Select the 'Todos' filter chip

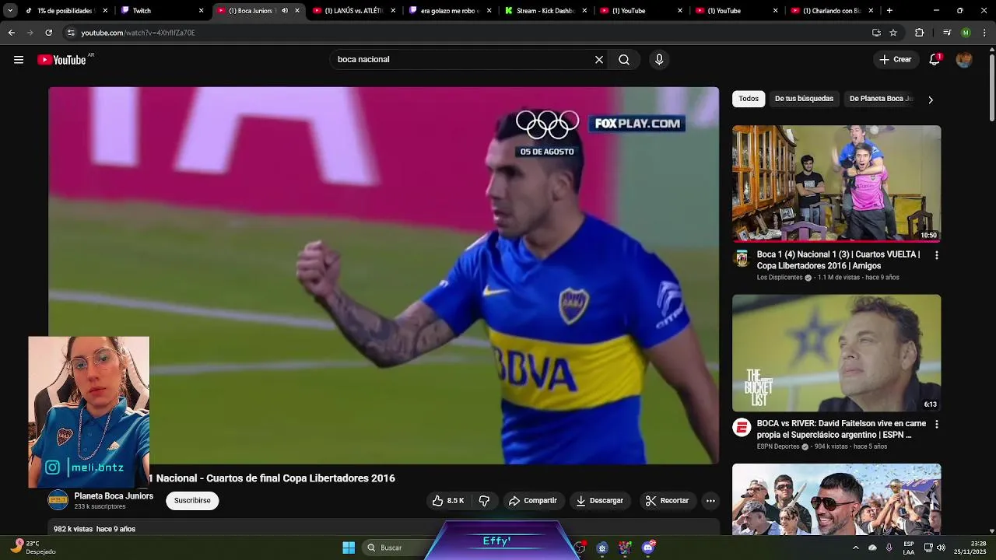[x=749, y=99]
